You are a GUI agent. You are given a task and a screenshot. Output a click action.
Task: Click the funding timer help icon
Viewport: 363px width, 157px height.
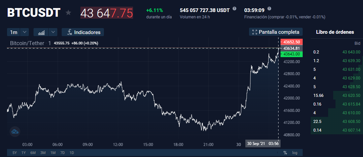(269, 9)
